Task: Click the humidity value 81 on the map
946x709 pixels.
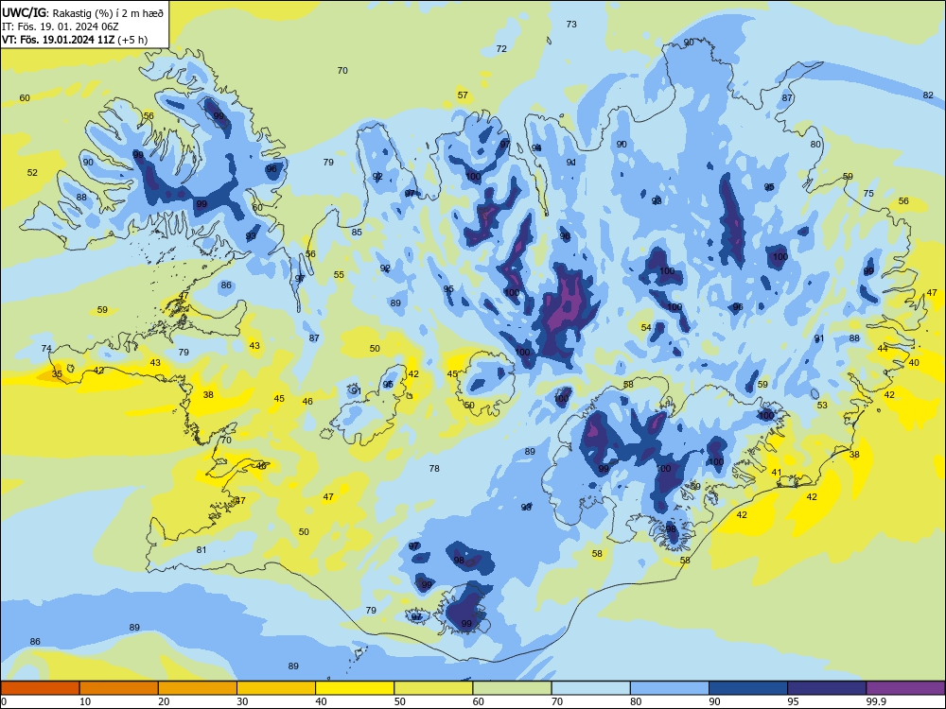Action: coord(201,550)
